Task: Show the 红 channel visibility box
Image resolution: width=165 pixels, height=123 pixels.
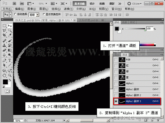Action: coord(116,66)
